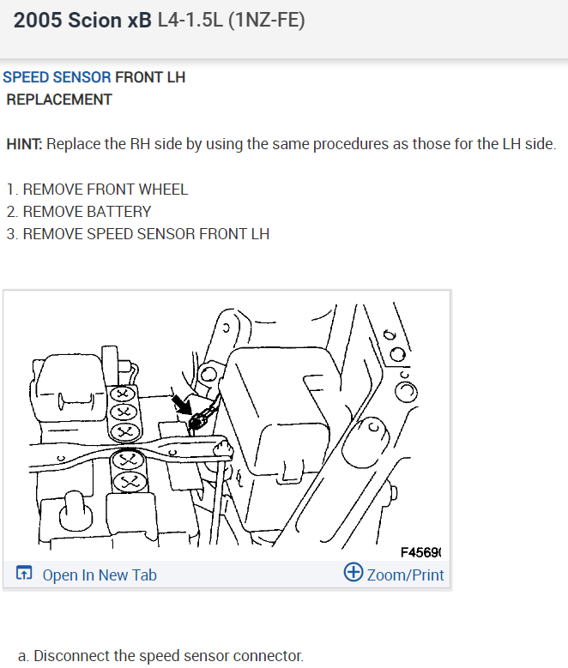Viewport: 568px width, 668px height.
Task: Click the REPLACEMENT subheading
Action: pos(59,99)
